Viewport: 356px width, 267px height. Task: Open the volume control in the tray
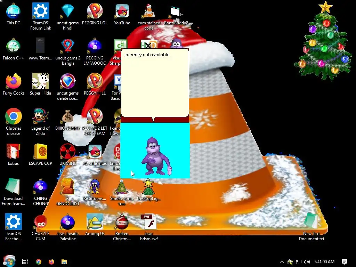tap(307, 262)
